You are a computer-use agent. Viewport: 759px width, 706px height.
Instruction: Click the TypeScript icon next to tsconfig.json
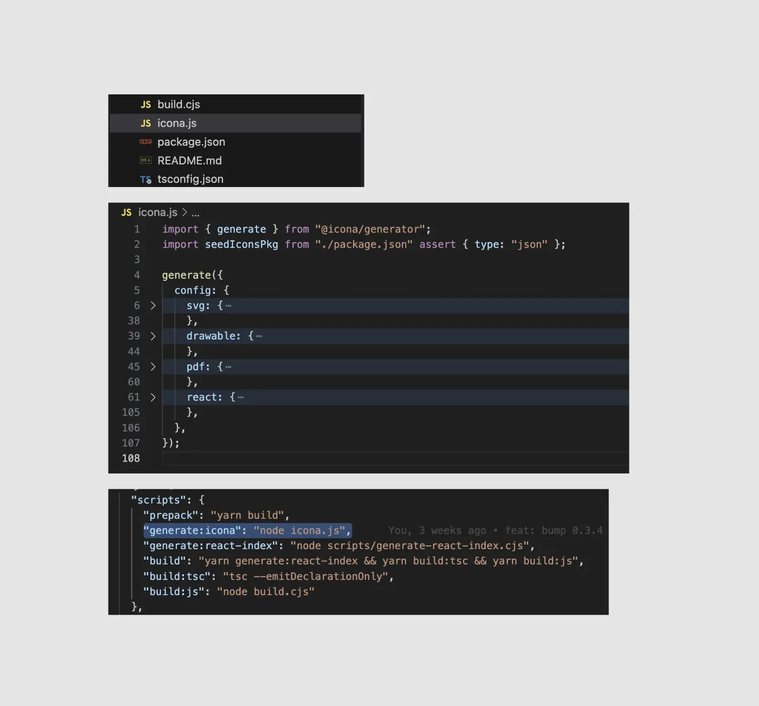(146, 179)
